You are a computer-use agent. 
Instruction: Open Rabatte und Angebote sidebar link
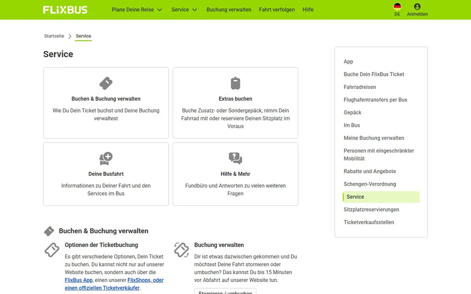(369, 171)
